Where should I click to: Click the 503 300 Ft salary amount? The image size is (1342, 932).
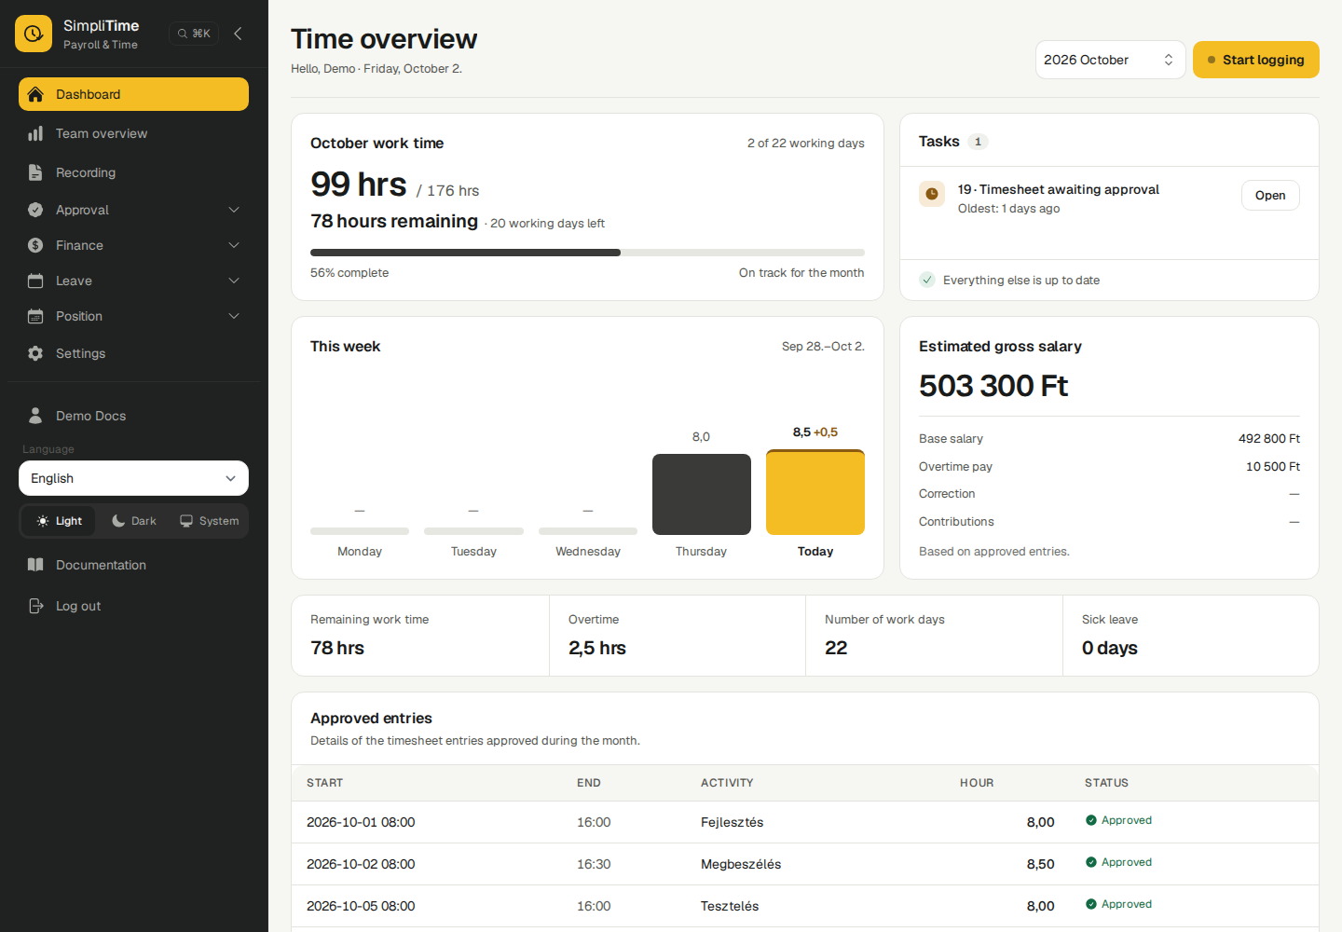click(x=993, y=386)
